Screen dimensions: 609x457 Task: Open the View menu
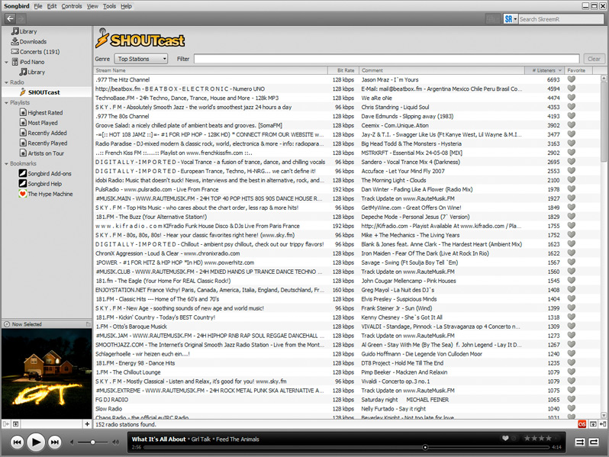pyautogui.click(x=92, y=6)
